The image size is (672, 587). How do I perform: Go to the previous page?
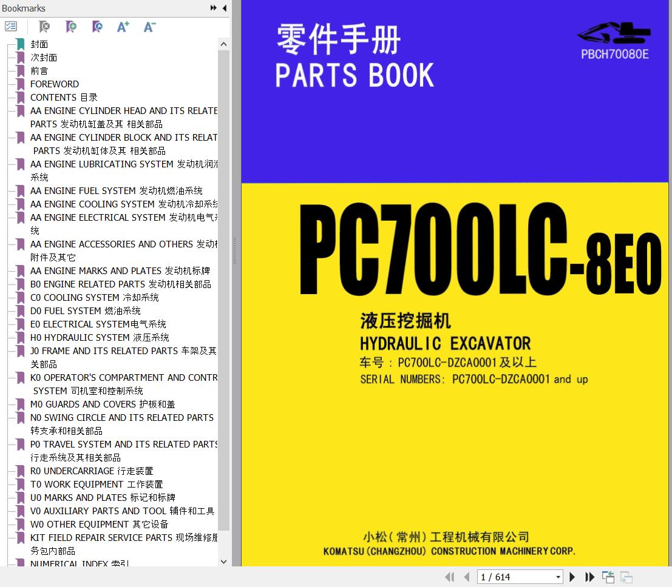click(x=467, y=577)
